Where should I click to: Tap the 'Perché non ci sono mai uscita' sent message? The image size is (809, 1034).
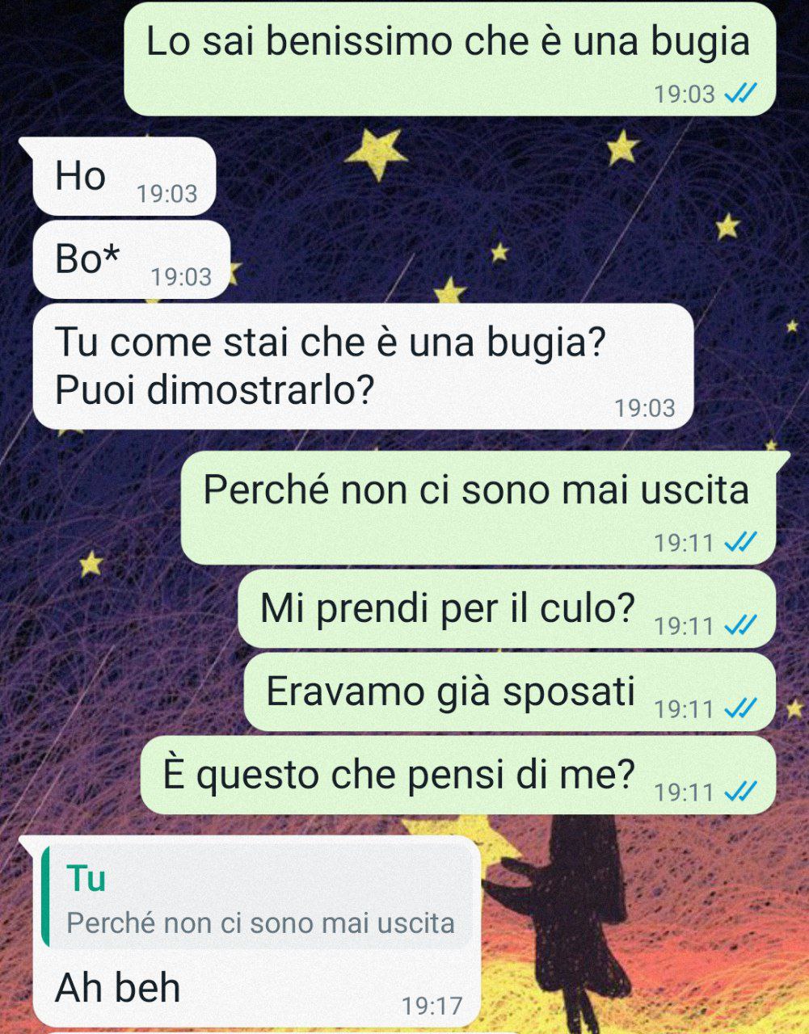pyautogui.click(x=478, y=507)
